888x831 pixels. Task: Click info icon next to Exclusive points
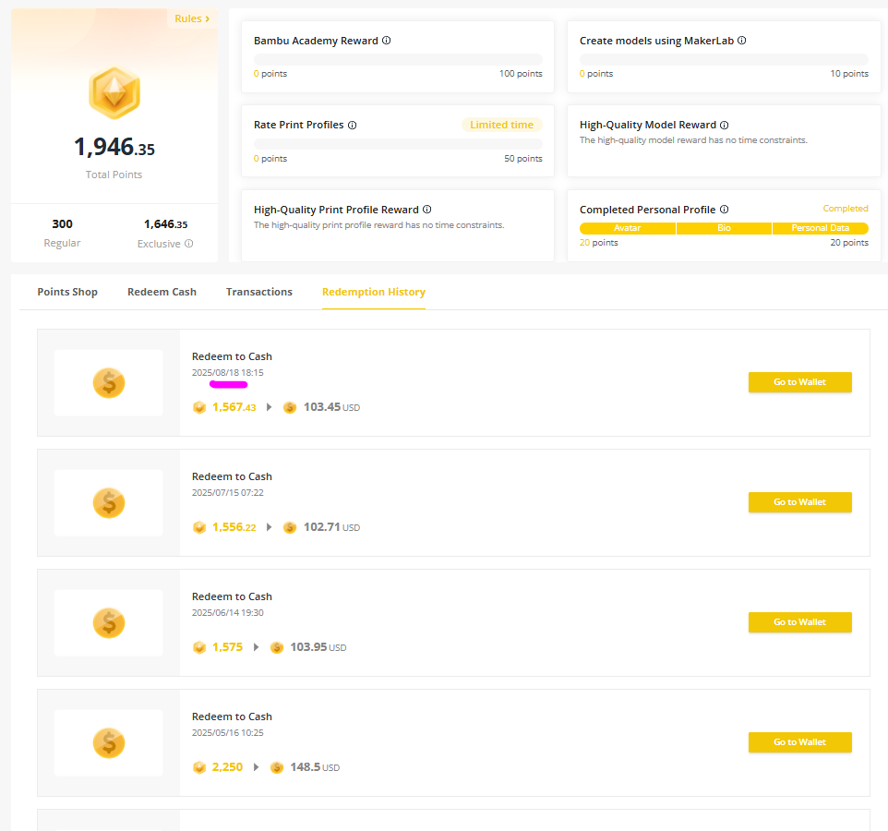pos(188,244)
